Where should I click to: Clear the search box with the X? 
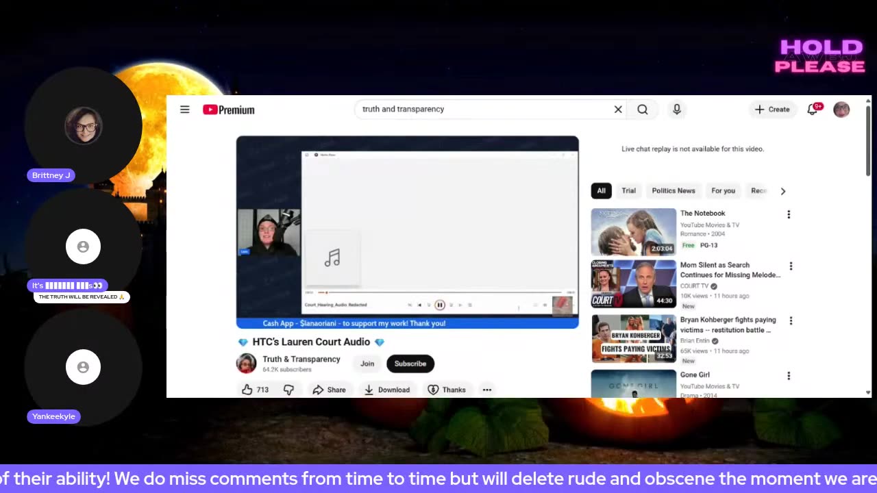pos(618,110)
